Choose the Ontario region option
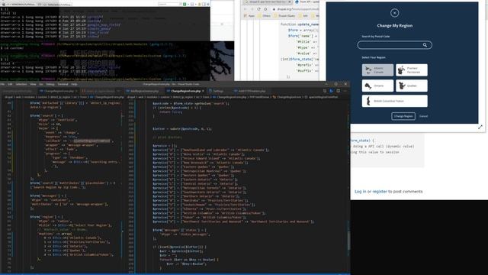 point(377,86)
